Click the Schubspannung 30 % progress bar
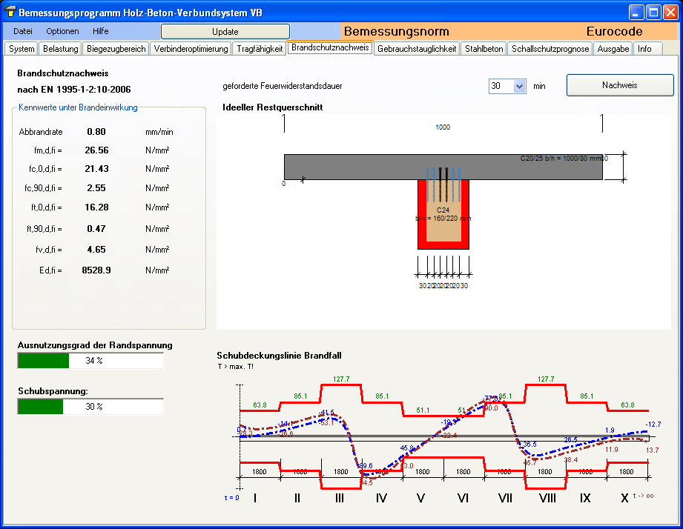Screen dimensions: 683x529 pos(90,407)
